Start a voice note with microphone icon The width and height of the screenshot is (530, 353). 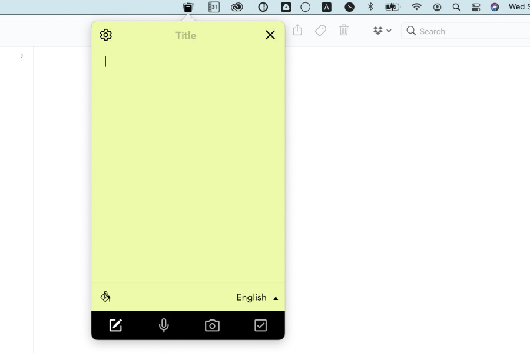pos(164,325)
